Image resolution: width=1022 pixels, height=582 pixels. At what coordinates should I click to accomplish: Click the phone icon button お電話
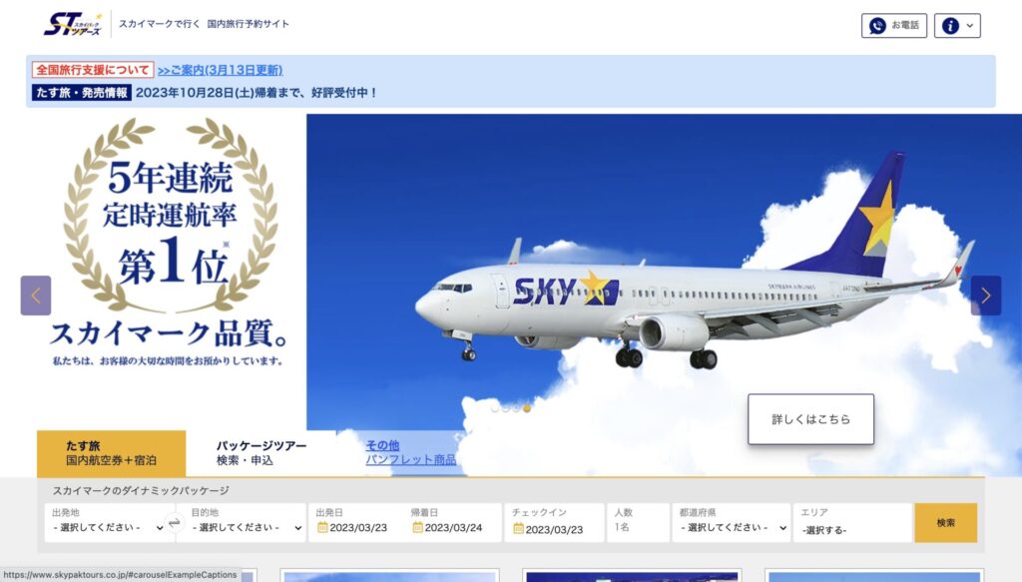pos(893,25)
